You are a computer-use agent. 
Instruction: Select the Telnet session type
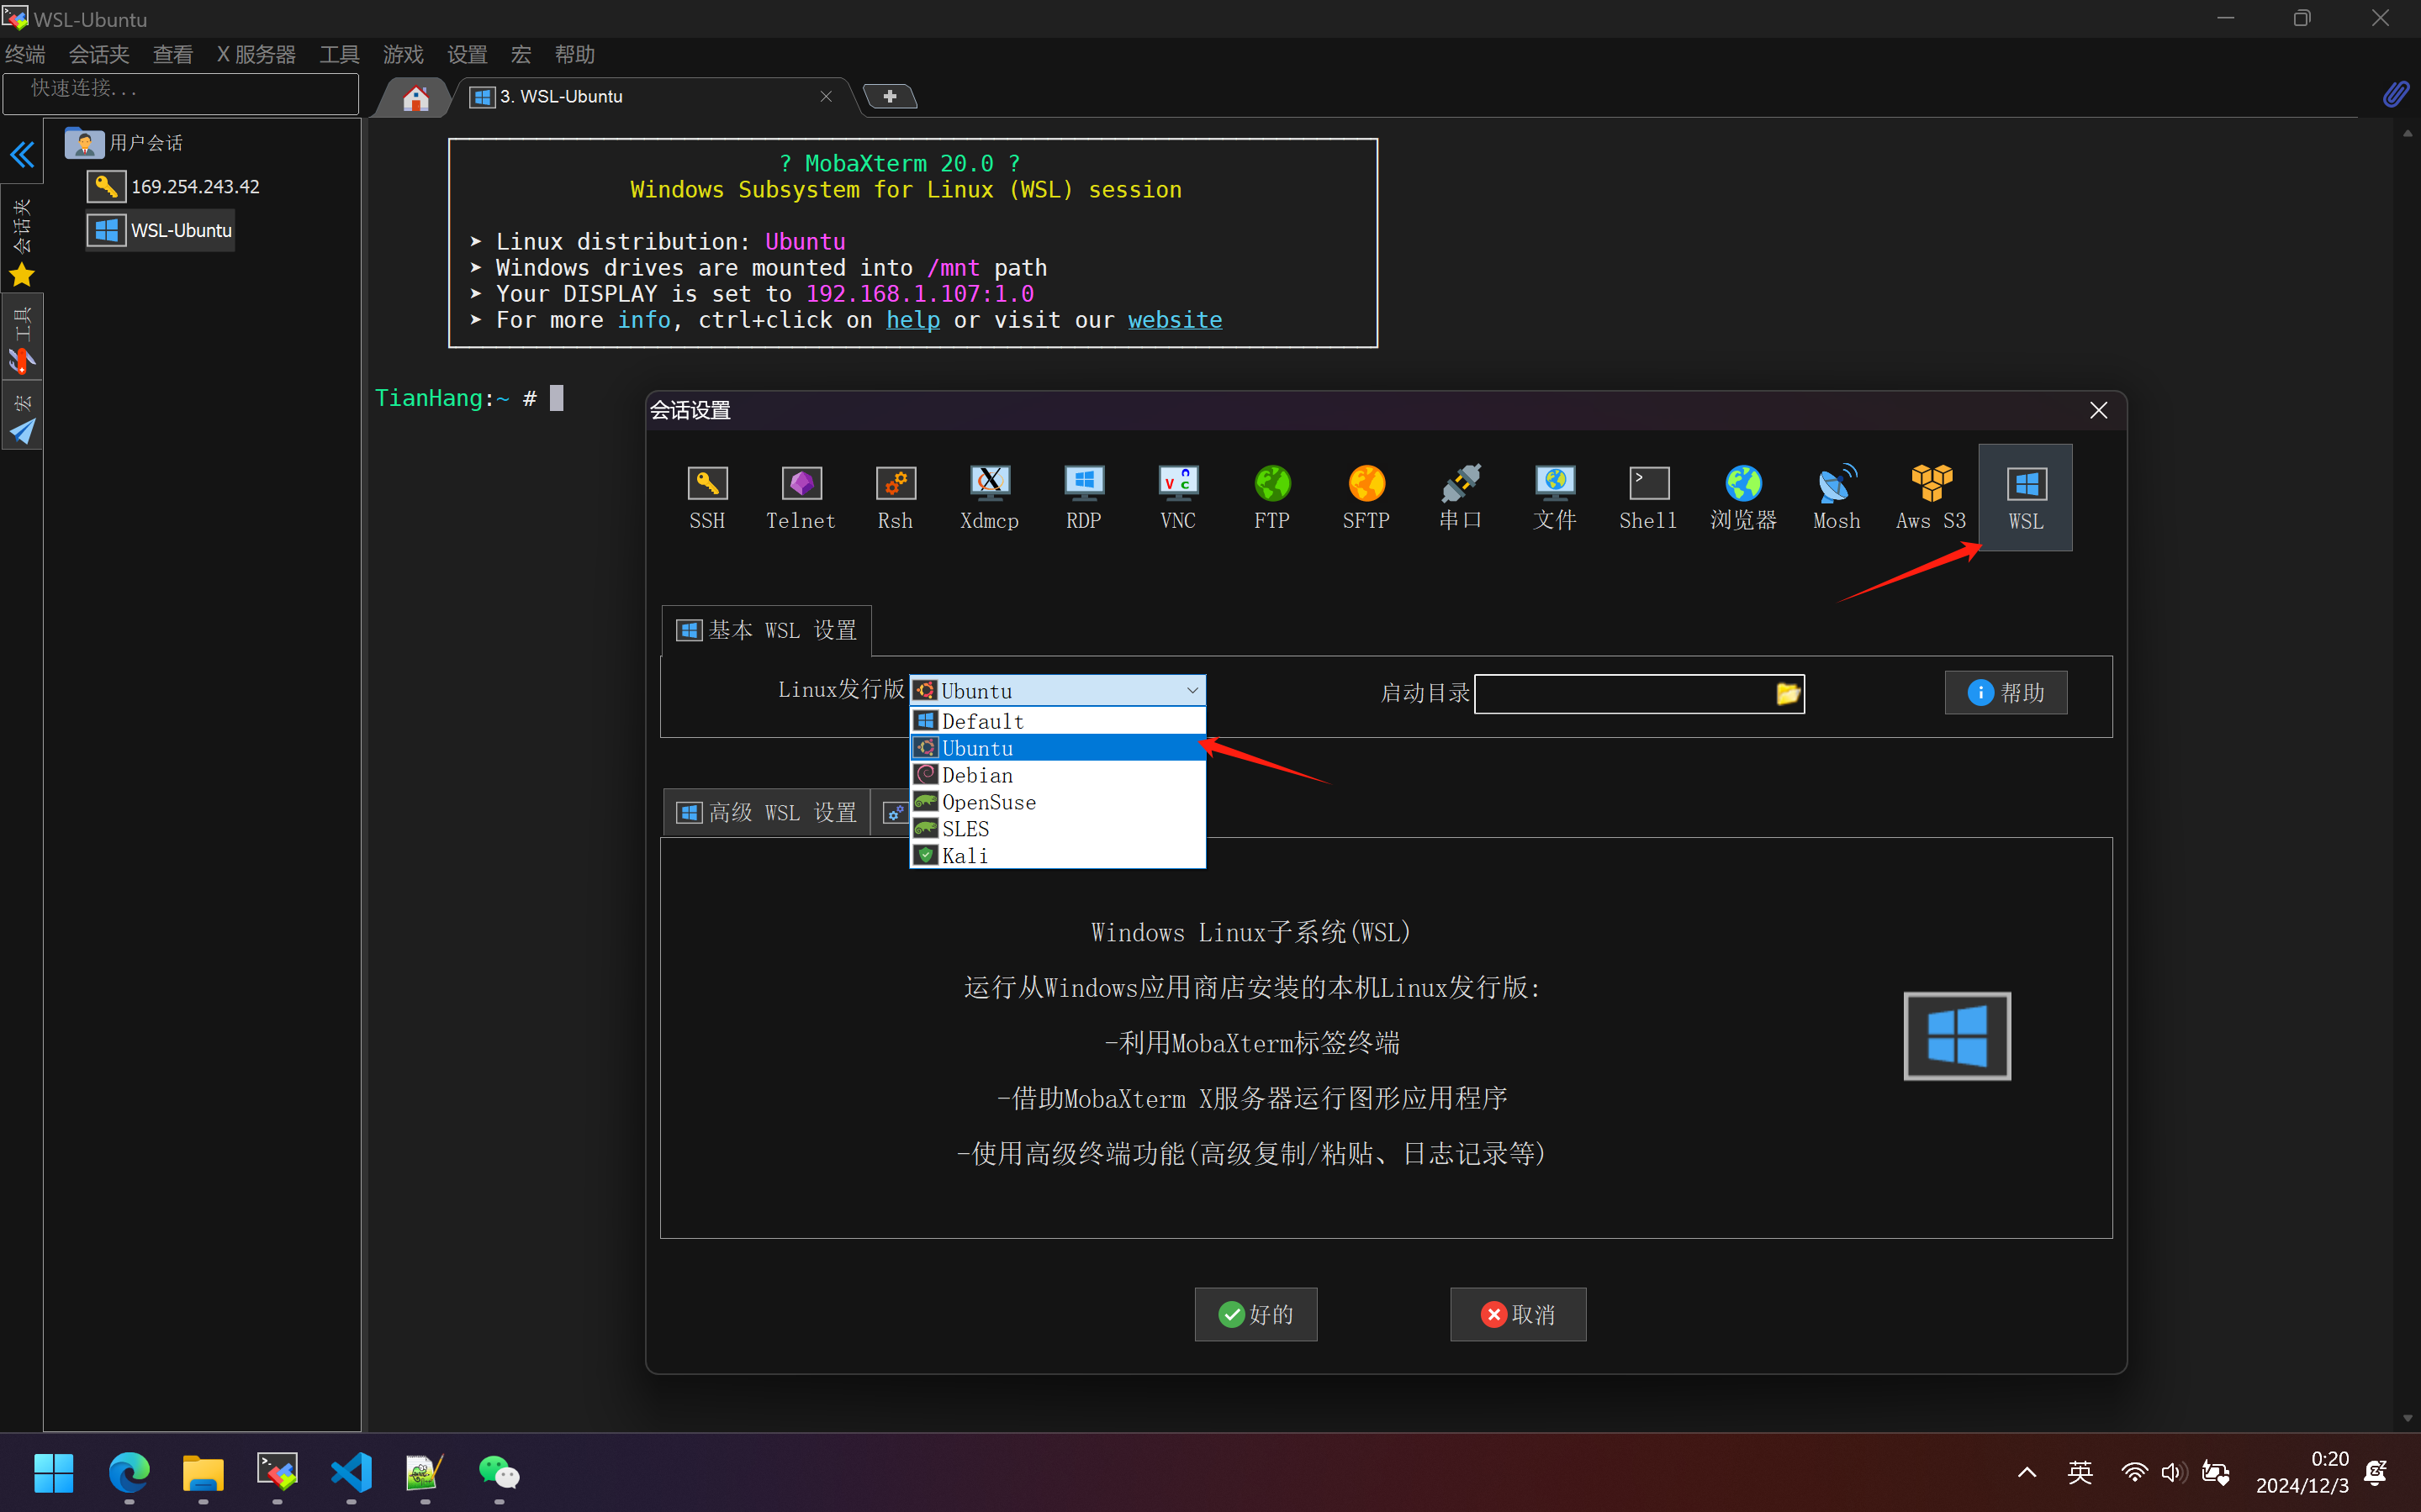click(801, 497)
